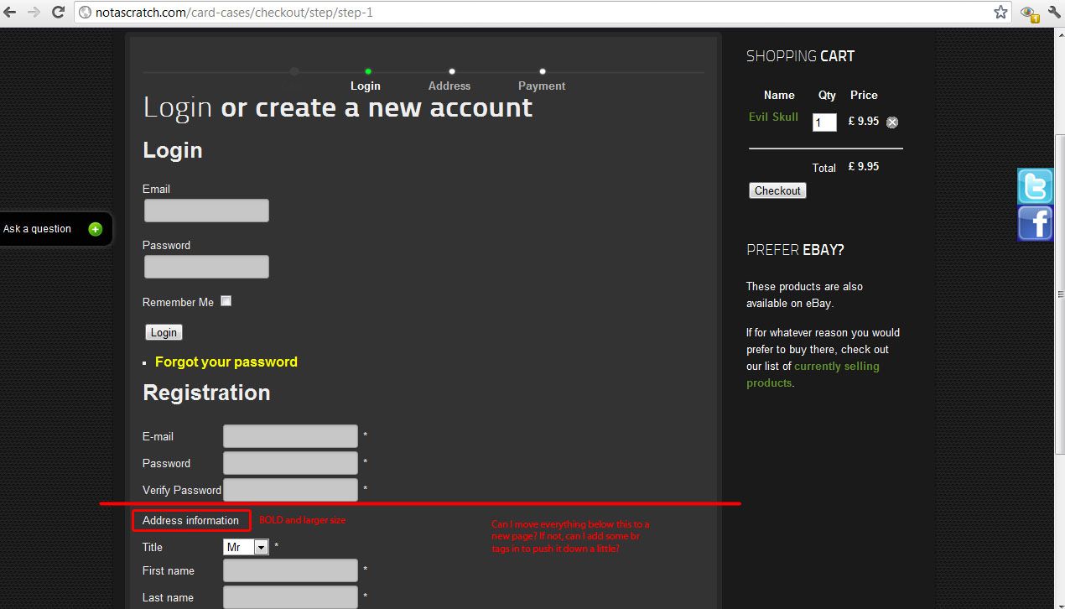This screenshot has width=1065, height=609.
Task: Go to the Address checkout step
Action: point(449,86)
